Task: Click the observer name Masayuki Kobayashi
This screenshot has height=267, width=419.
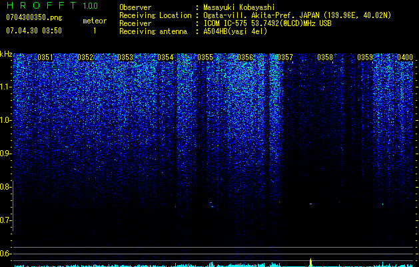Action: point(239,7)
